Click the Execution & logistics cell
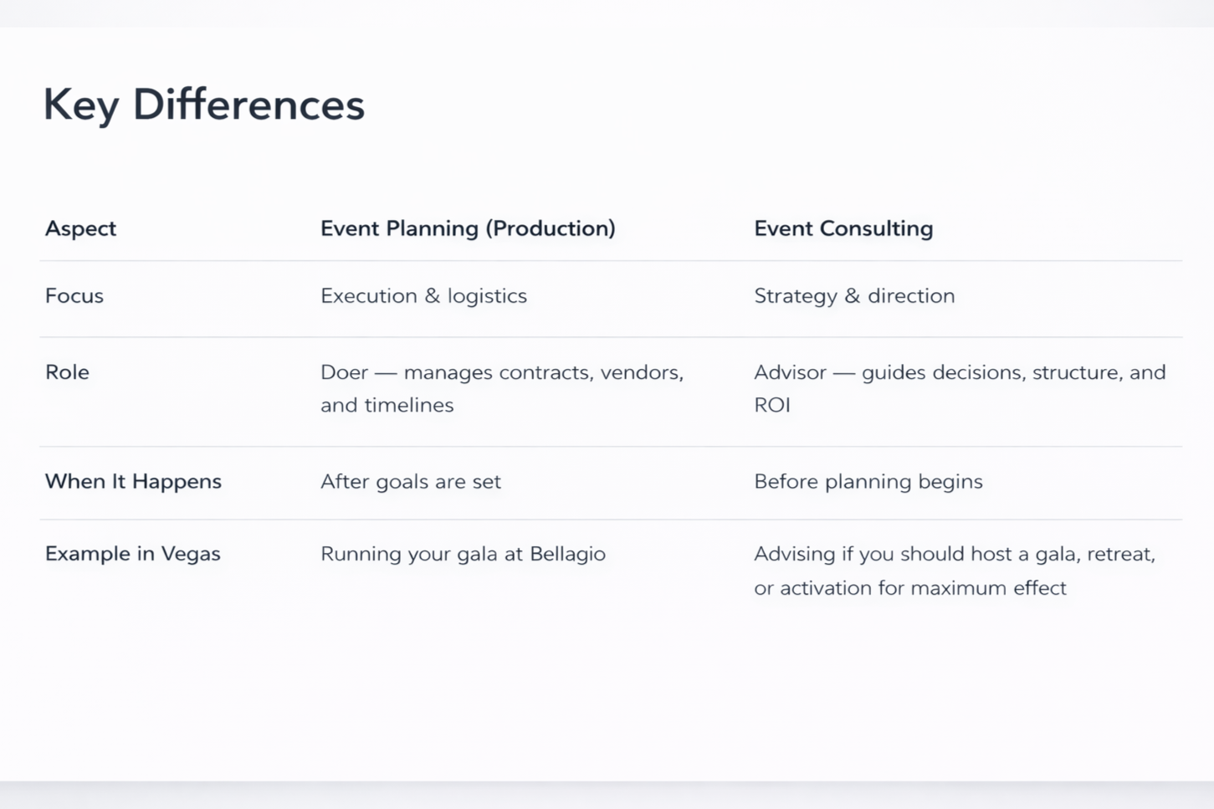The image size is (1214, 809). point(423,296)
